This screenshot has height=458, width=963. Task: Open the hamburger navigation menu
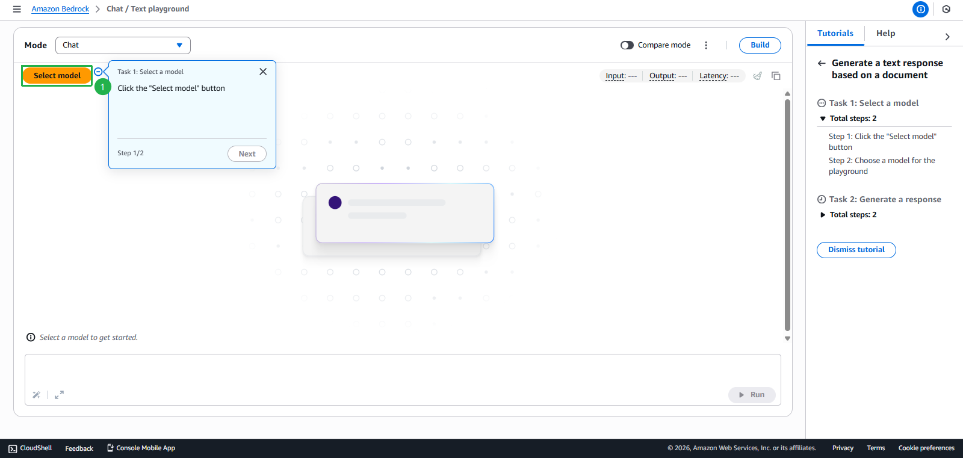click(x=17, y=9)
